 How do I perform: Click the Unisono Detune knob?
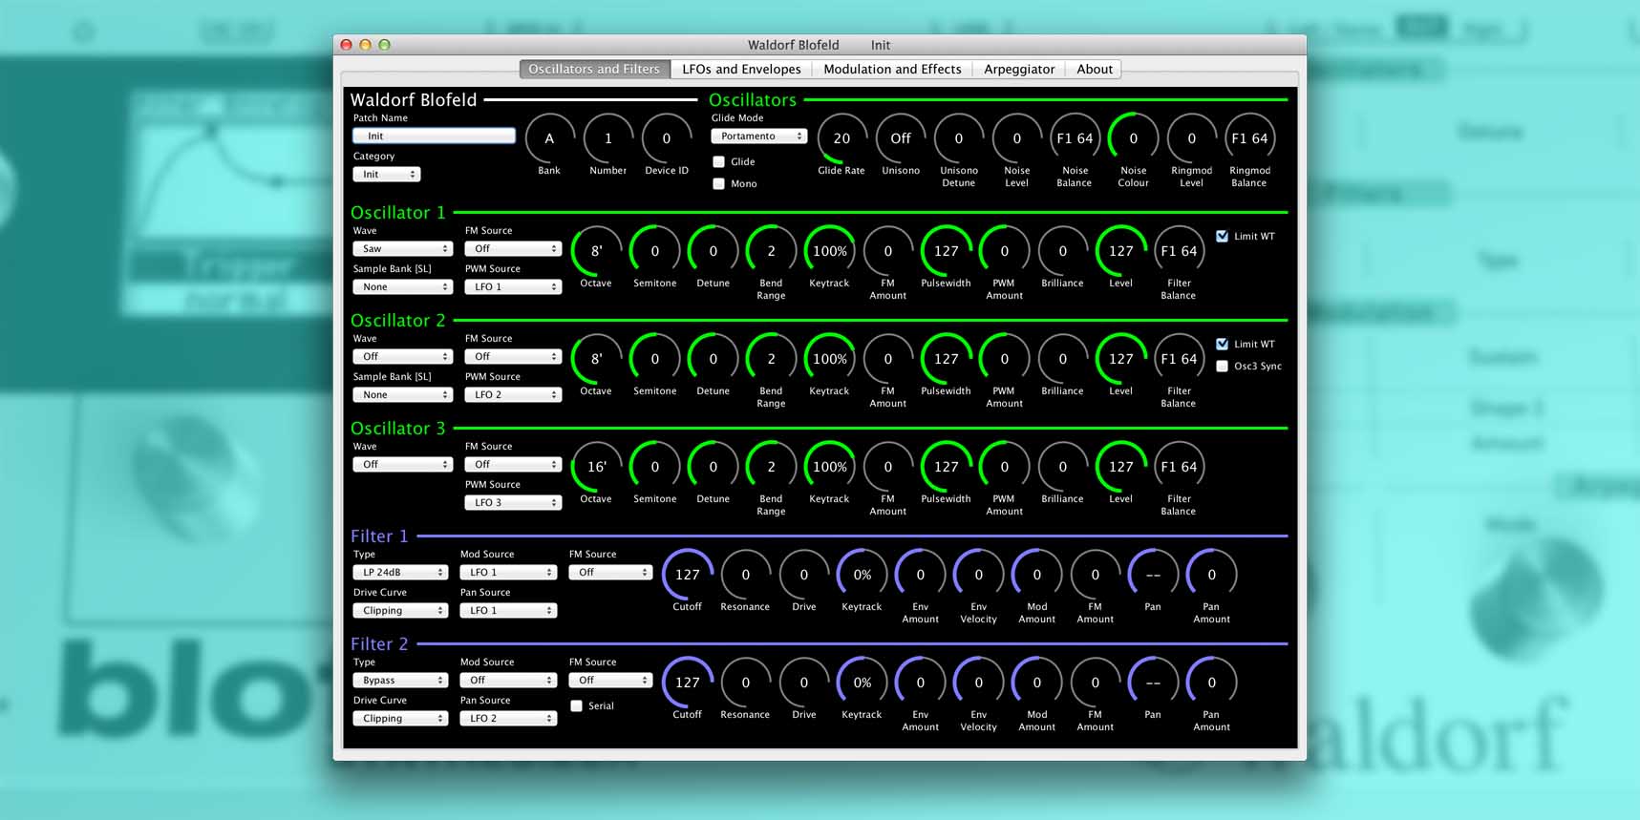tap(959, 138)
